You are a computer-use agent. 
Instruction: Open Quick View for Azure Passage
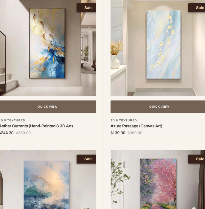tap(158, 107)
